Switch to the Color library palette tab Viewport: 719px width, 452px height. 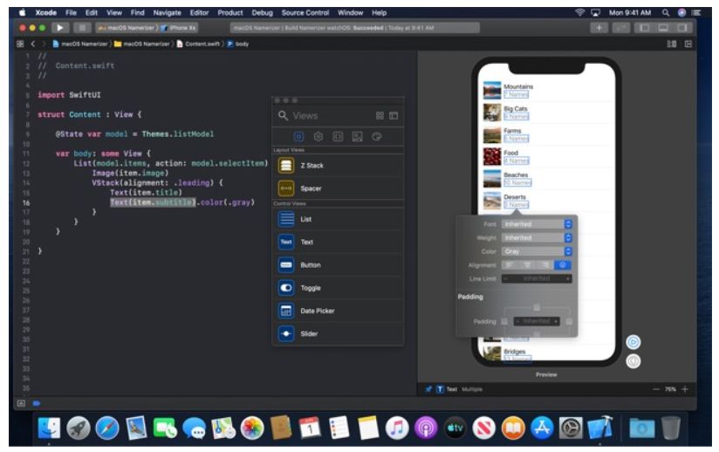(376, 137)
